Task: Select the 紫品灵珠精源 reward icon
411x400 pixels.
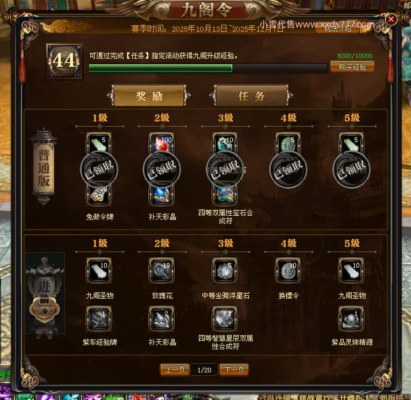Action: coord(351,319)
